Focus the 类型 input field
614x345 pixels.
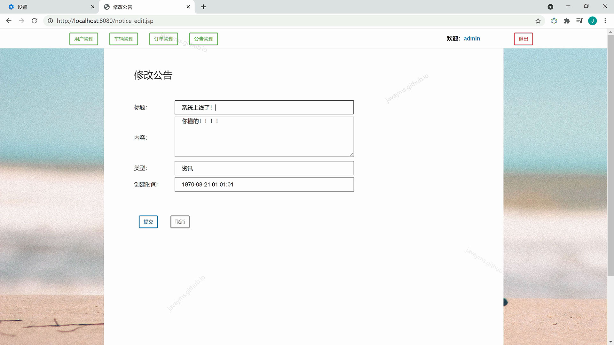coord(264,168)
